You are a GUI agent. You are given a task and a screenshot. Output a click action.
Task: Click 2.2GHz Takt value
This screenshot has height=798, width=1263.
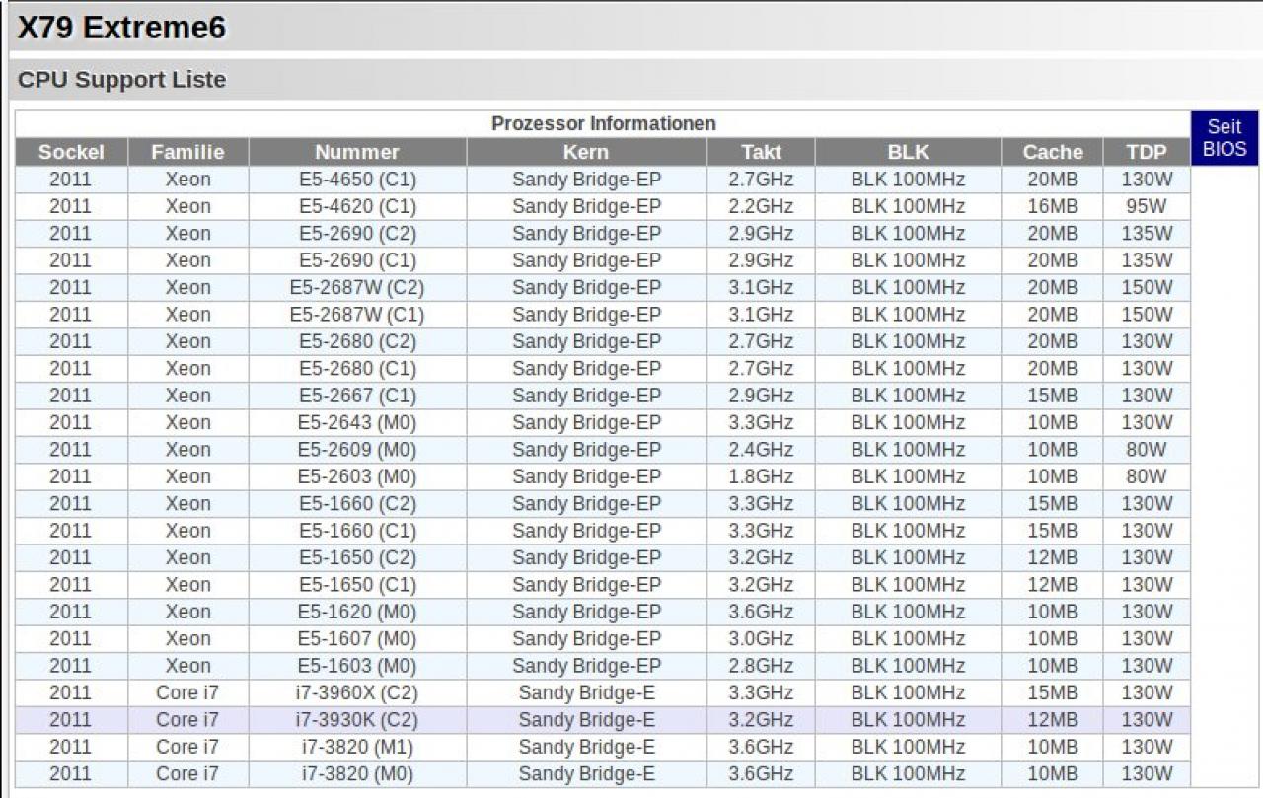761,206
